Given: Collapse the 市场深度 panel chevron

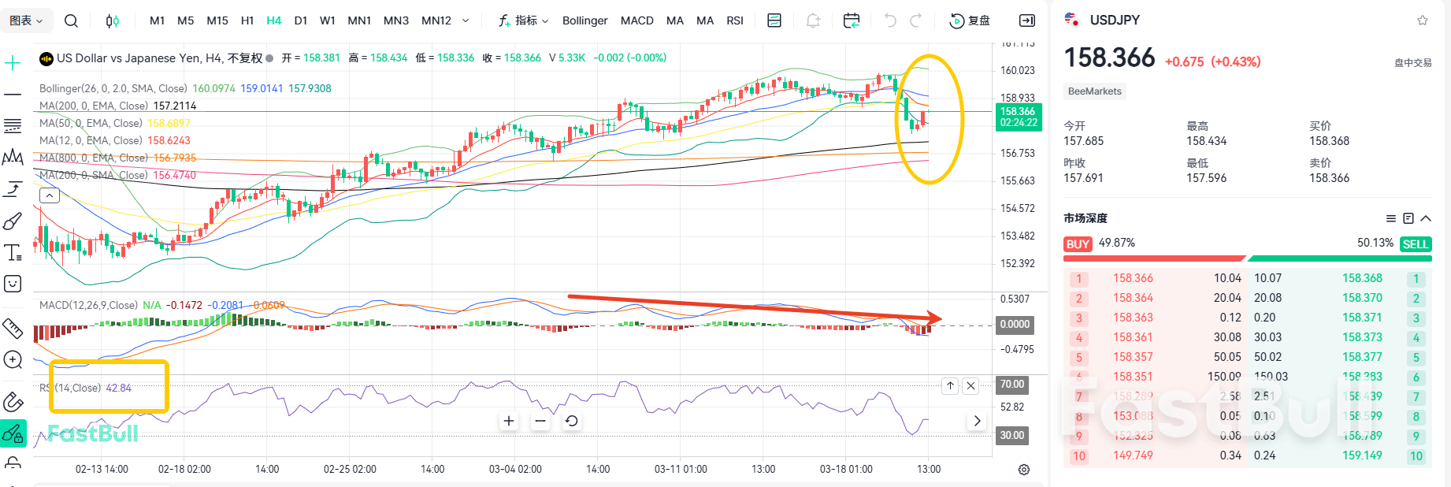Looking at the screenshot, I should [1426, 218].
